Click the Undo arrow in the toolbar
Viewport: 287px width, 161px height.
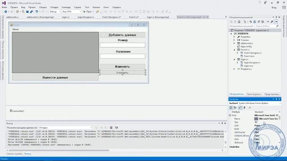tap(37, 12)
